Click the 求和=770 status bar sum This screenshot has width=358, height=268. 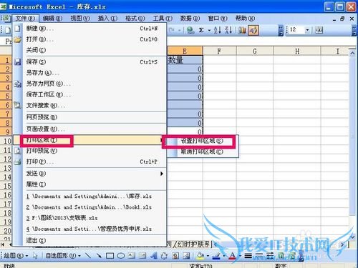pyautogui.click(x=200, y=265)
